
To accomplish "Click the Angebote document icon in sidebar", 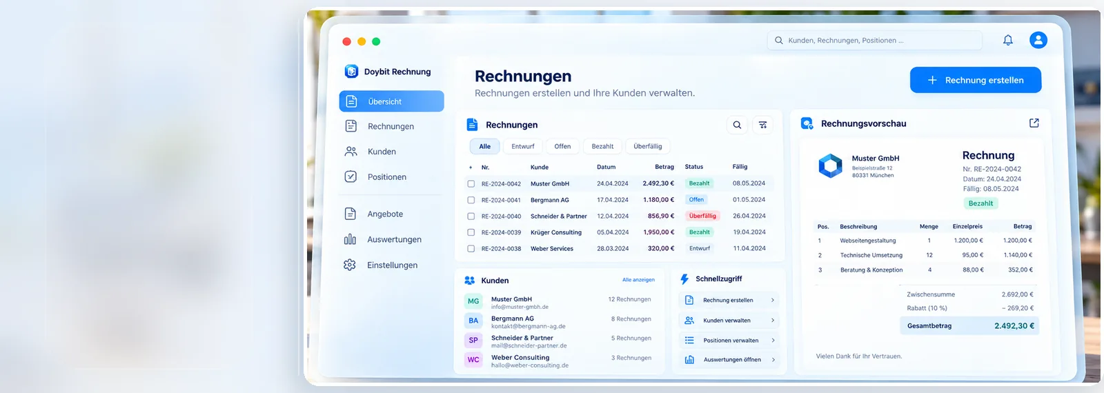I will click(x=350, y=214).
